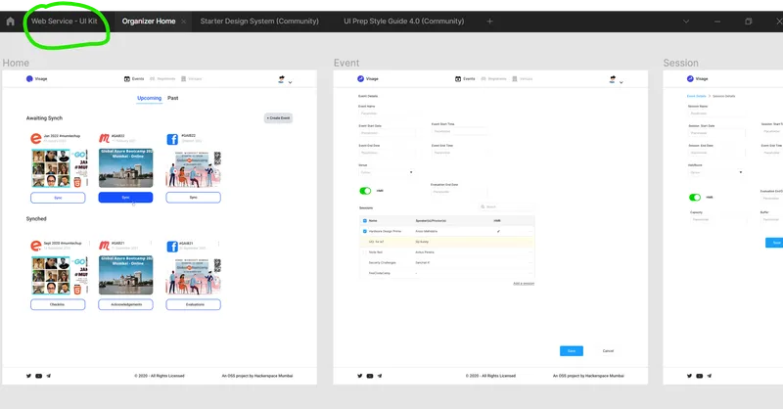Click the Create Event button
This screenshot has width=783, height=409.
[278, 118]
